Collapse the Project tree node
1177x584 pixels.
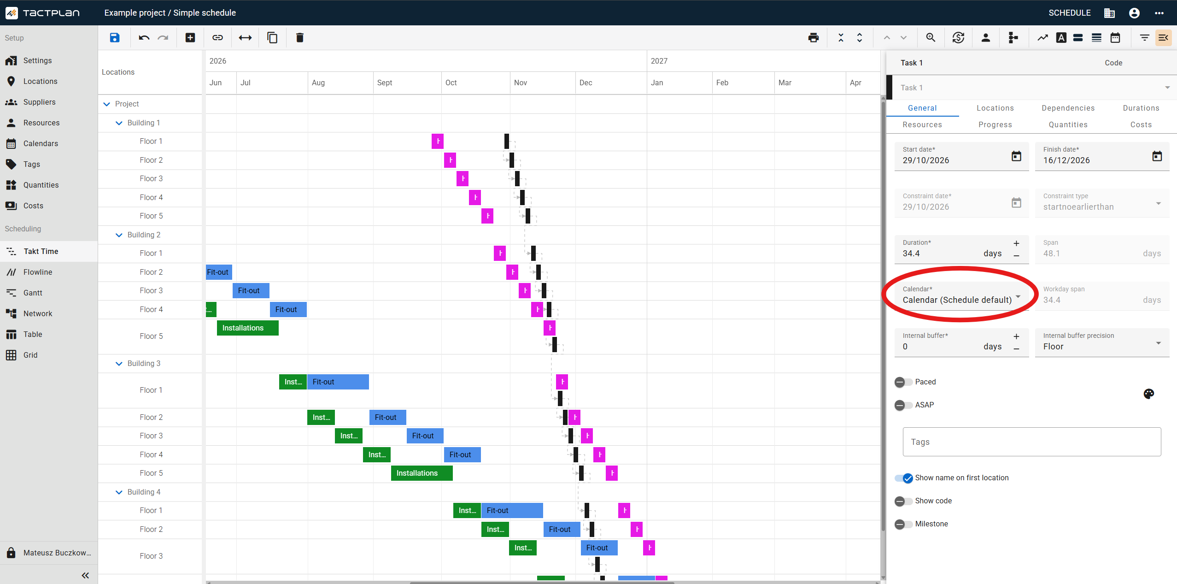(107, 104)
